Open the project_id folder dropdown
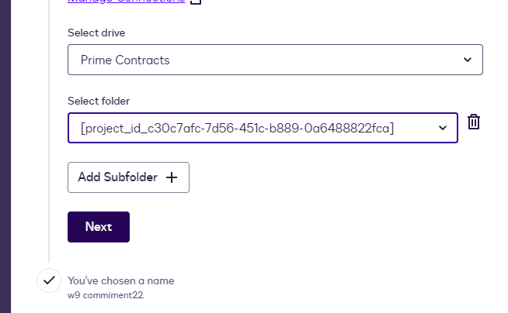This screenshot has height=313, width=508. 263,128
